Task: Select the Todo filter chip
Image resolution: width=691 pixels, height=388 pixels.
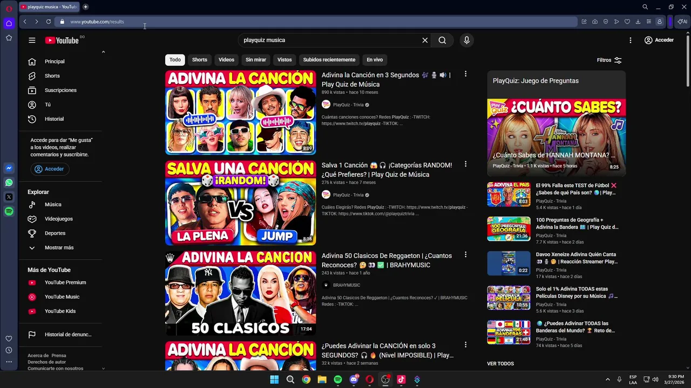Action: tap(175, 60)
